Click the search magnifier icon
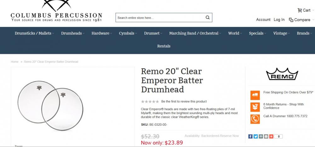The image size is (315, 147). pos(208,18)
